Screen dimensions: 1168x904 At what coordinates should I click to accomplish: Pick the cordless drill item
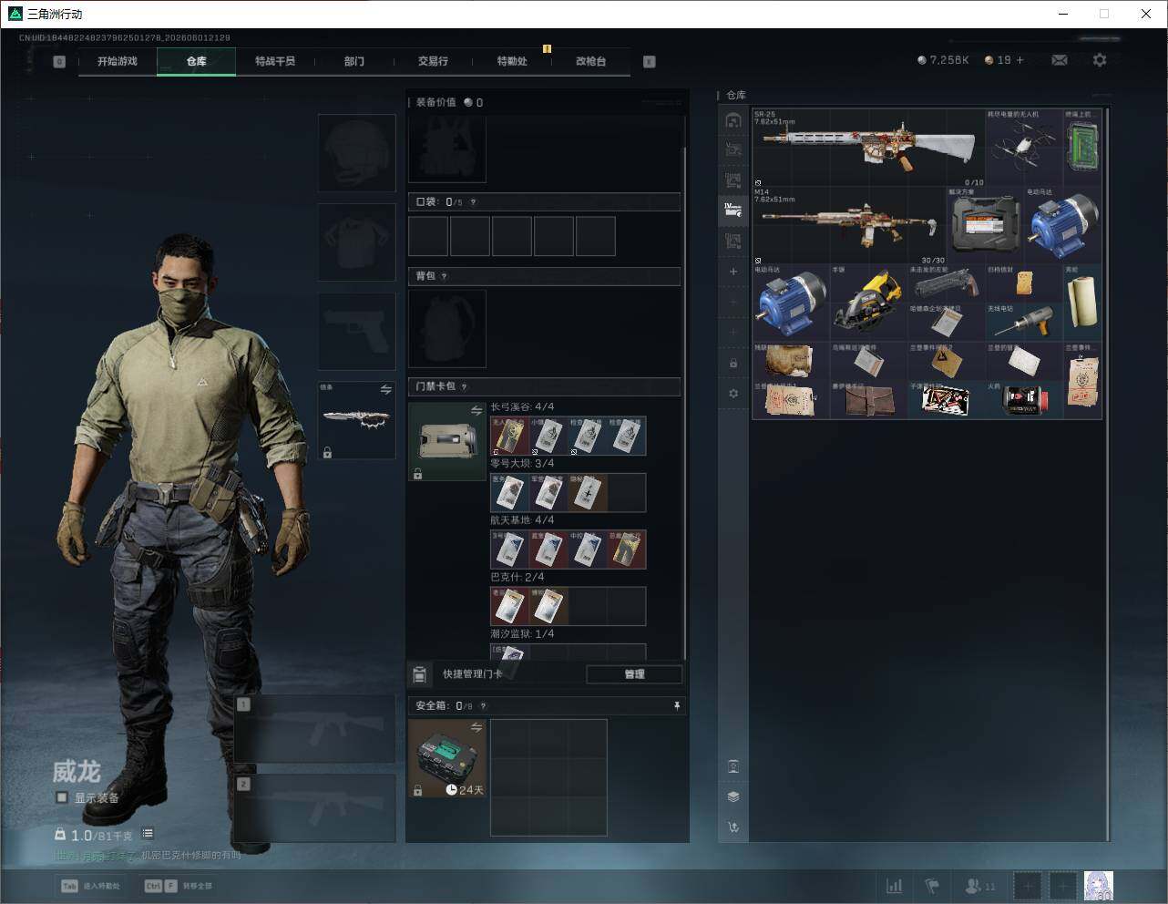point(1024,323)
